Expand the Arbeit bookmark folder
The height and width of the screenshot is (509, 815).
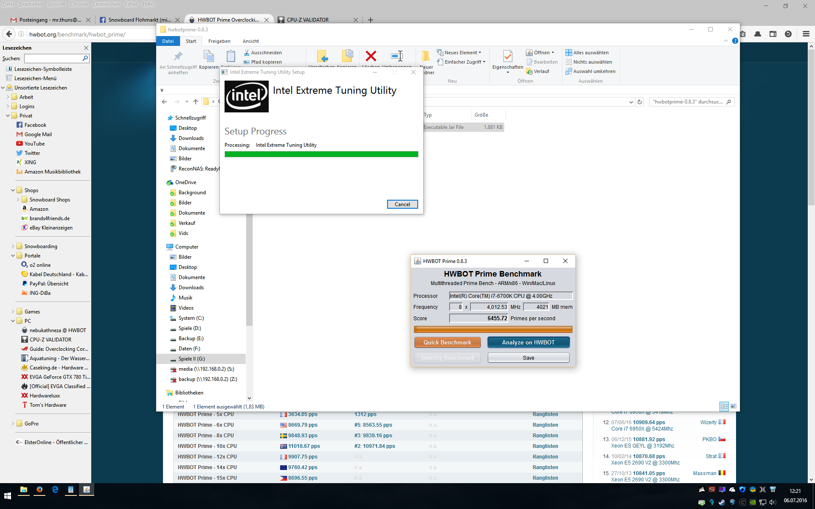(8, 97)
